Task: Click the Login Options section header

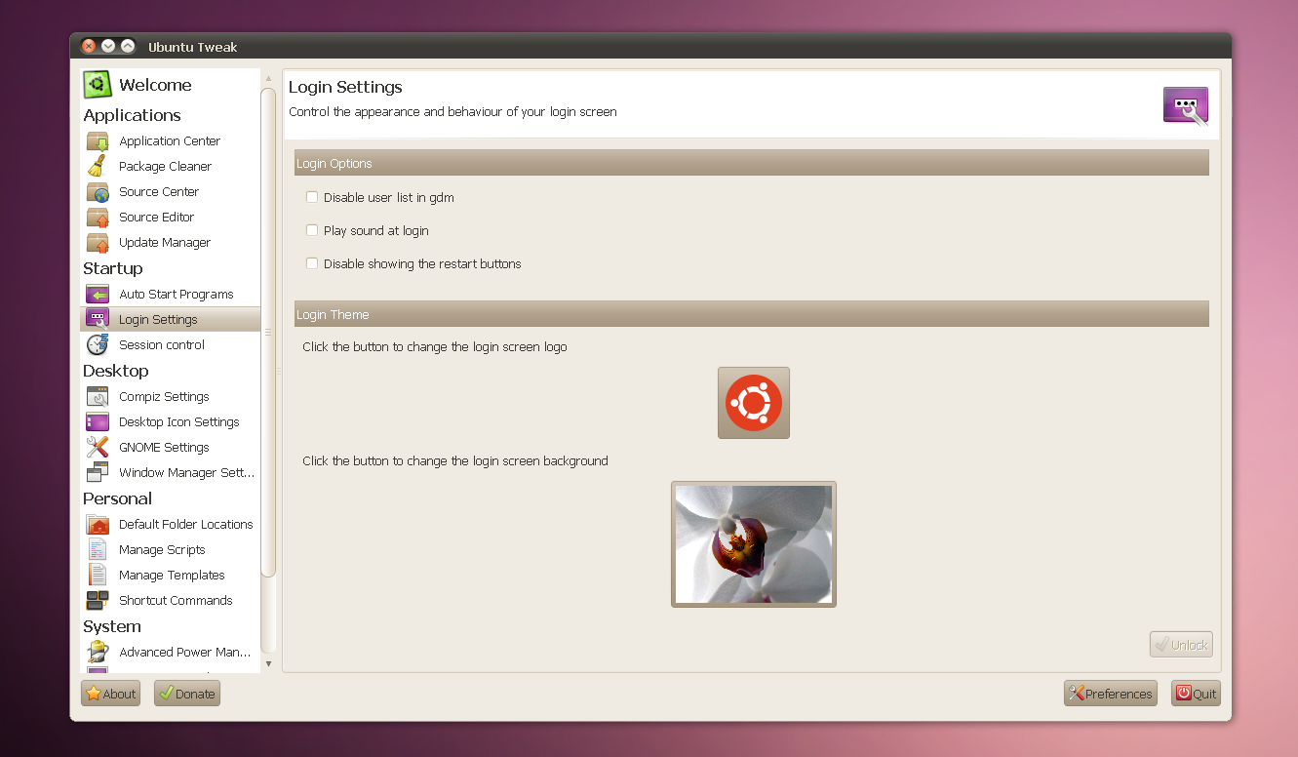Action: coord(752,163)
